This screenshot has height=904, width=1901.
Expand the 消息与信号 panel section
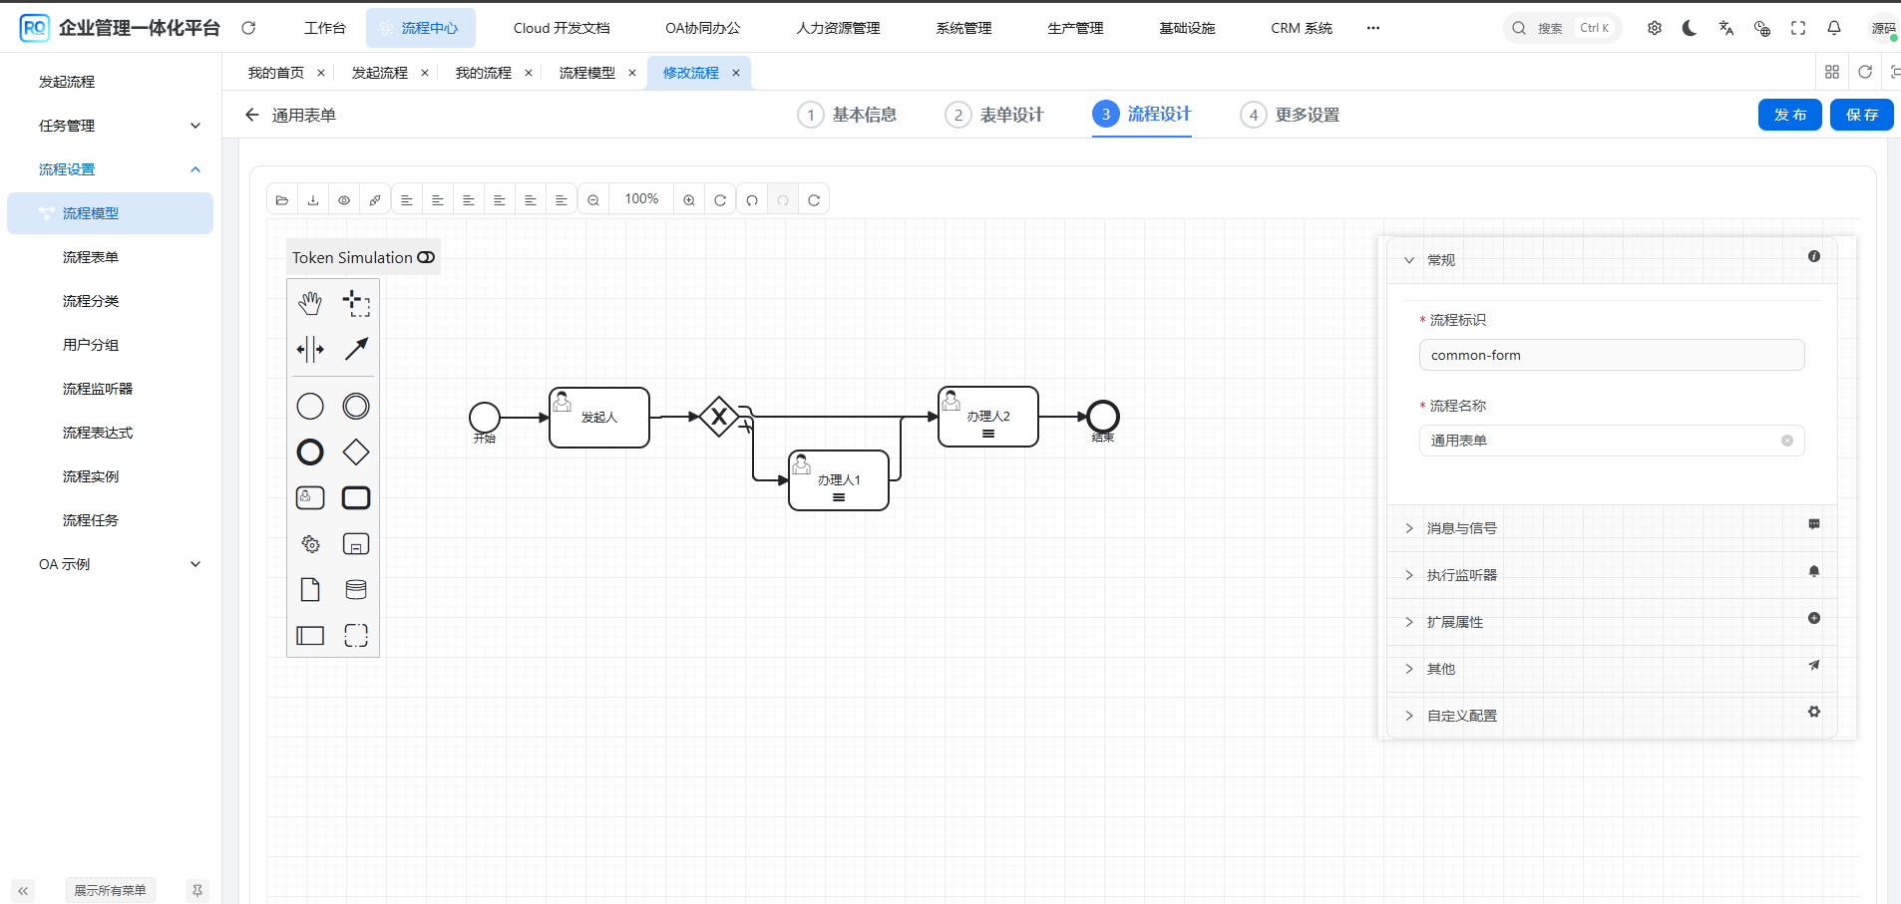click(1461, 528)
